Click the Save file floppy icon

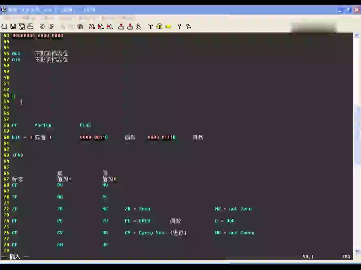coord(13,26)
